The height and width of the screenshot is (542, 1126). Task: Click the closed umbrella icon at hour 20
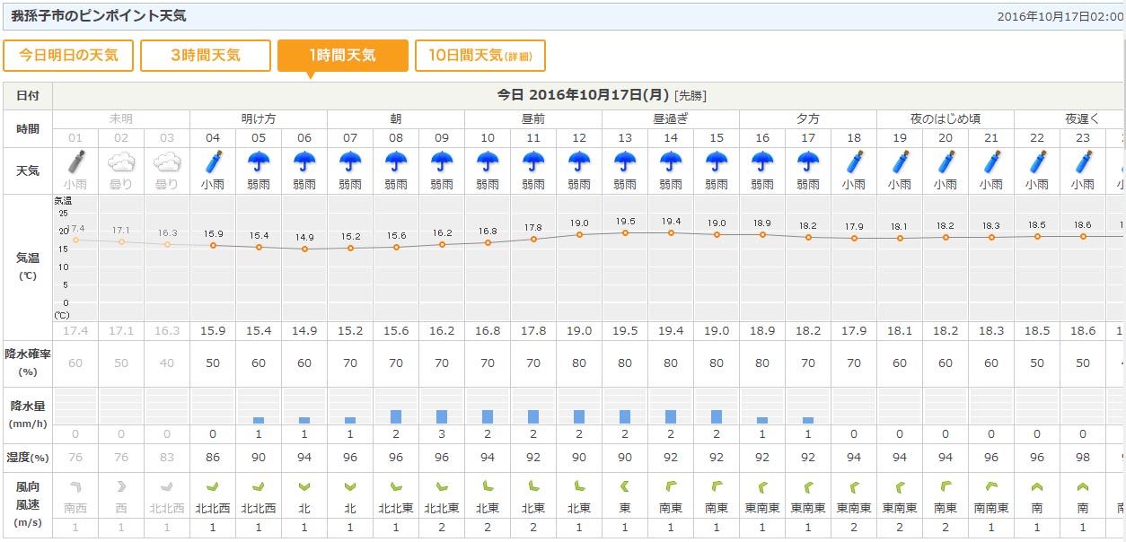pyautogui.click(x=946, y=162)
